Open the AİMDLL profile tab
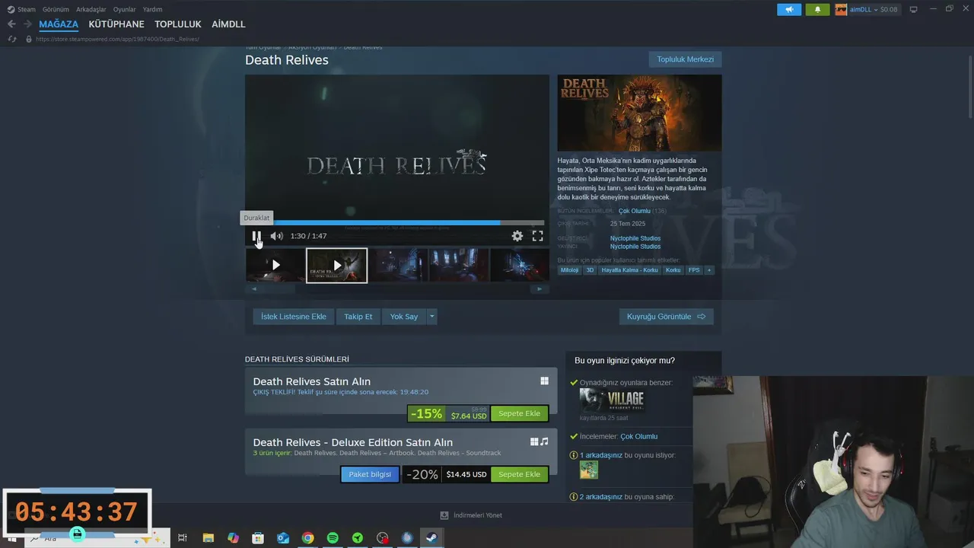Image resolution: width=974 pixels, height=548 pixels. [228, 24]
